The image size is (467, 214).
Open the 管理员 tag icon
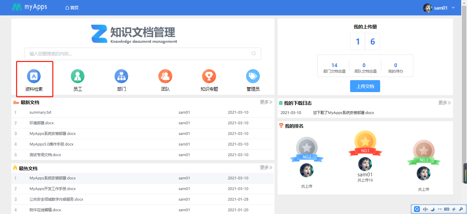tap(253, 76)
